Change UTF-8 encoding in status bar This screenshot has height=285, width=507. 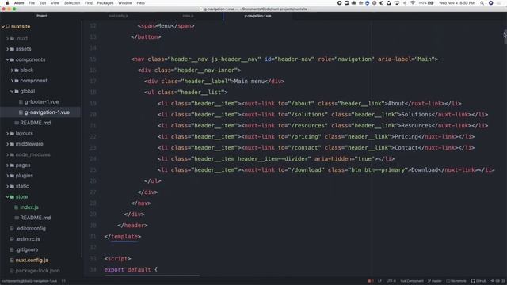[x=391, y=281]
